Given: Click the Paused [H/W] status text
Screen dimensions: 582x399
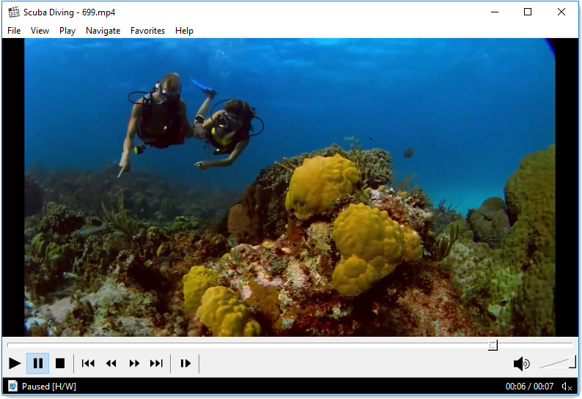Looking at the screenshot, I should click(49, 387).
